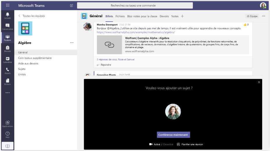
Task: Go back to Toutes les équipes
Action: (x=31, y=16)
